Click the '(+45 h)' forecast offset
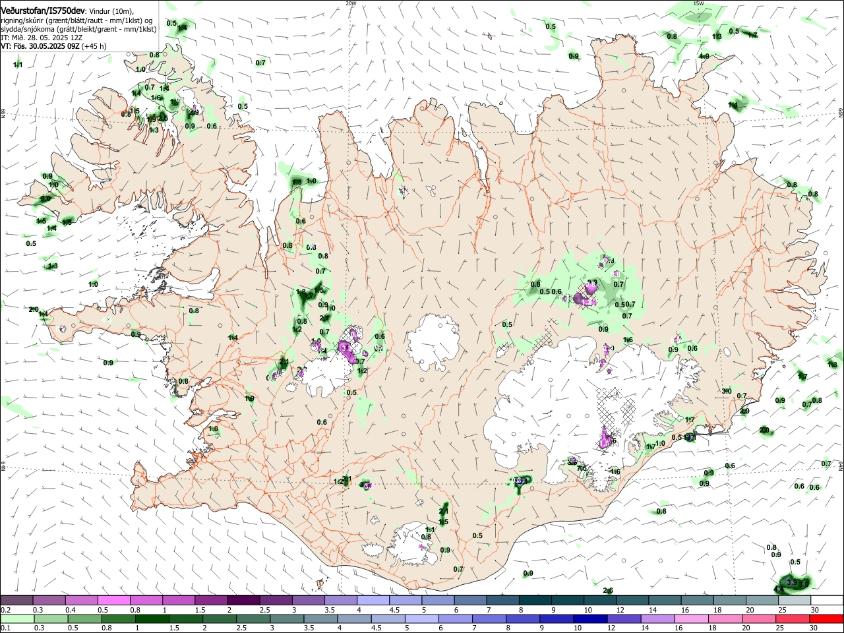Screen dimensions: 844x633 click(x=95, y=47)
